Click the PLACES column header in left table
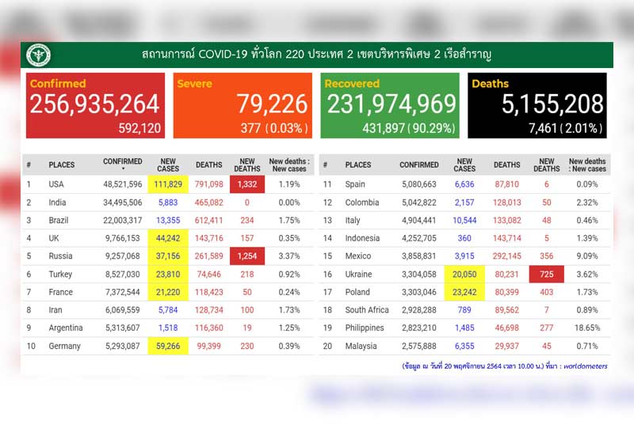The image size is (634, 432). [x=62, y=165]
